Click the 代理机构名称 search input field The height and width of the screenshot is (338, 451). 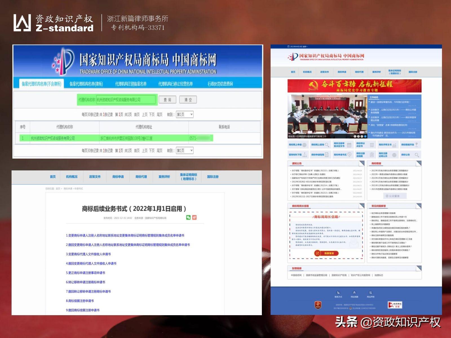[126, 100]
